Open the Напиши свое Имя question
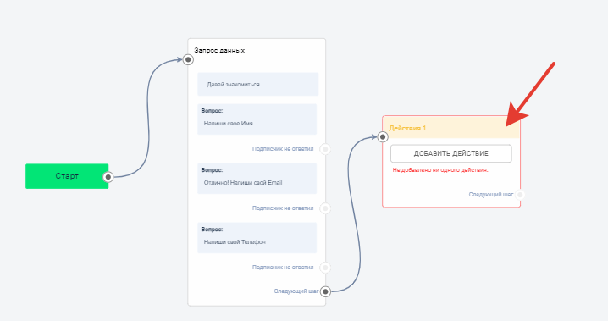The width and height of the screenshot is (608, 321). [x=257, y=119]
